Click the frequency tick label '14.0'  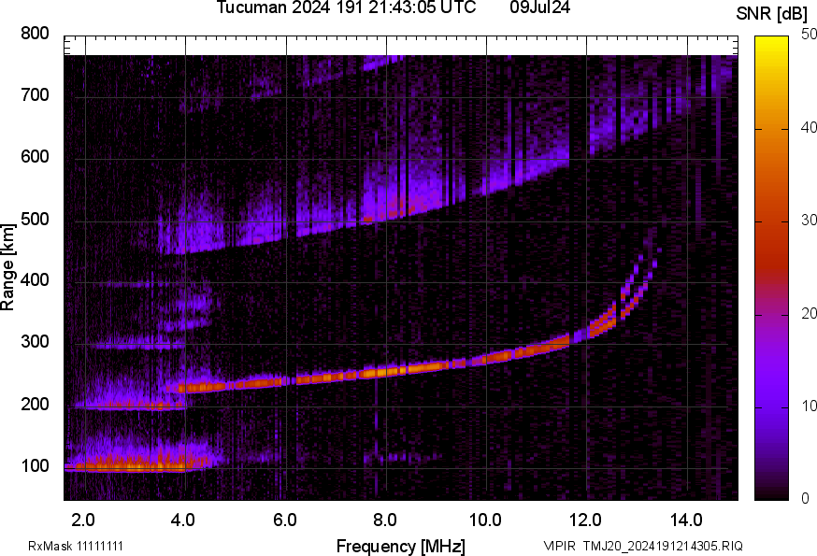click(x=686, y=520)
